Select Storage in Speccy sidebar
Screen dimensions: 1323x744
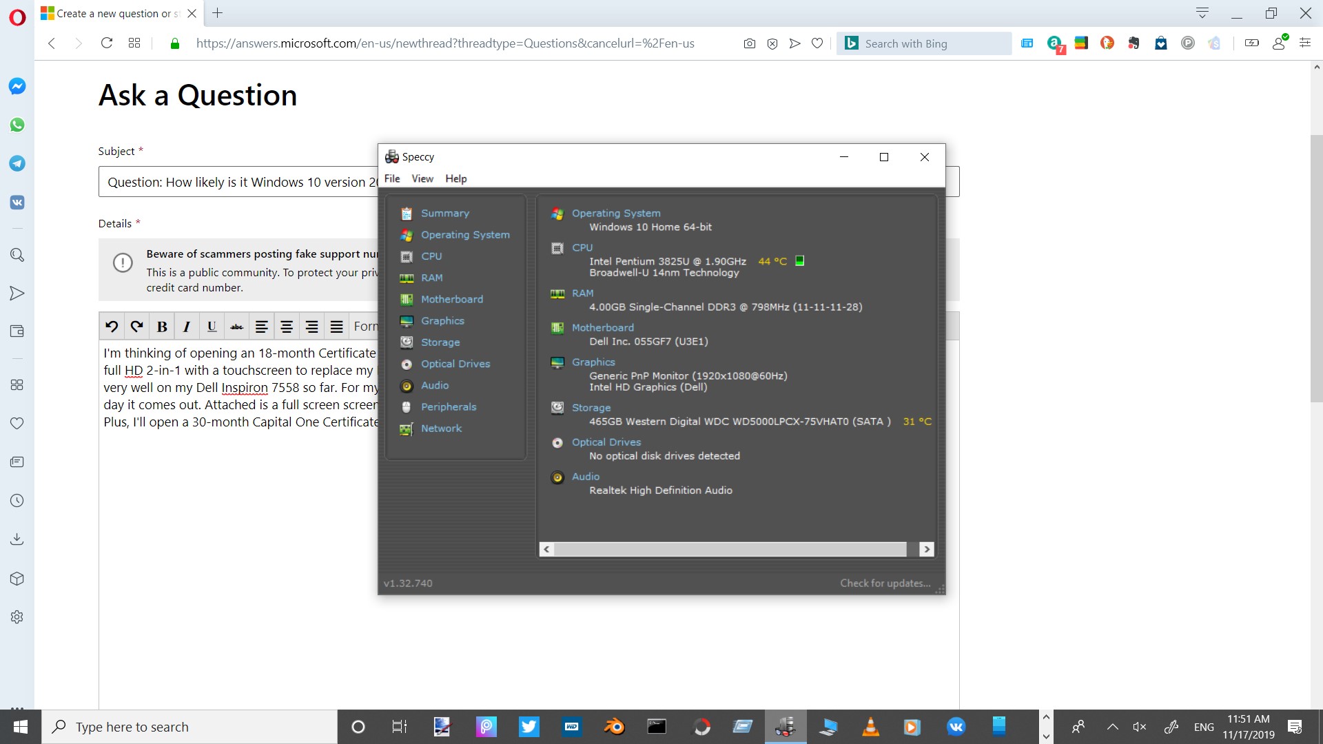(440, 342)
